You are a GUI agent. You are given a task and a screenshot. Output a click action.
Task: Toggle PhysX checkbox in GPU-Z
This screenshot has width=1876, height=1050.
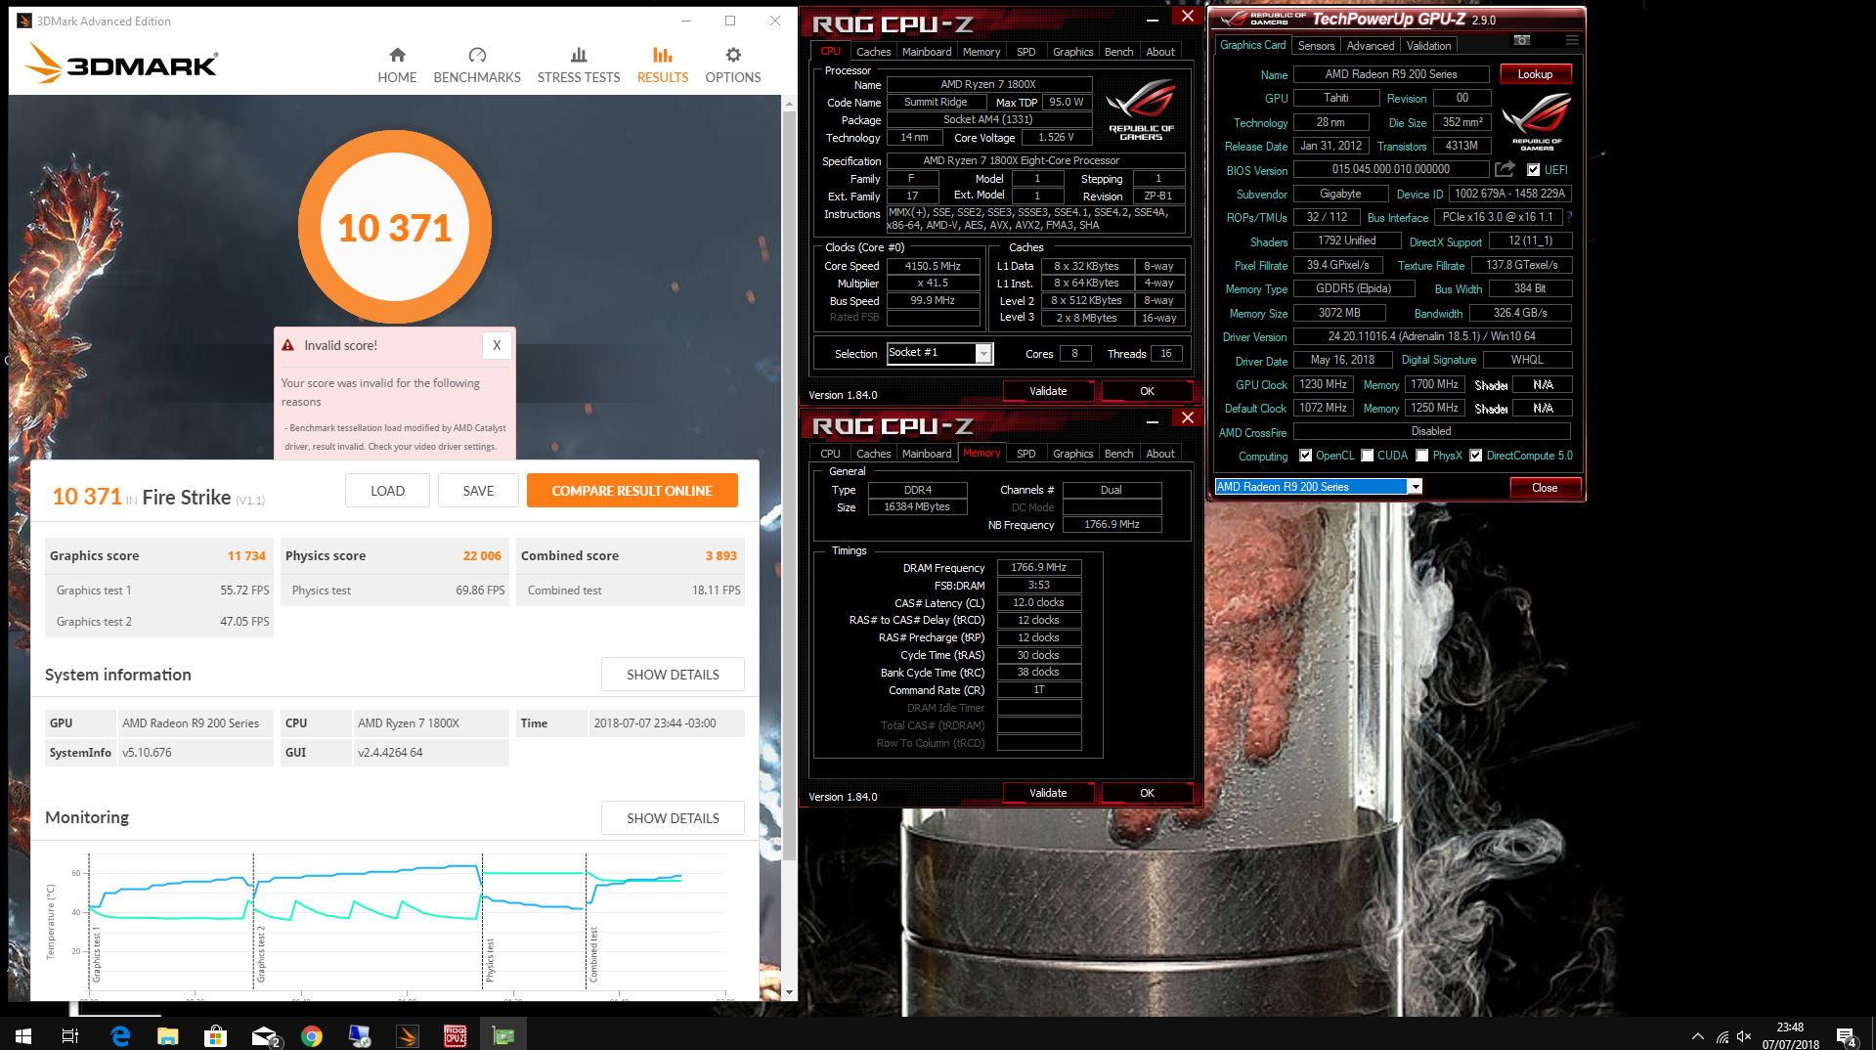(x=1422, y=456)
